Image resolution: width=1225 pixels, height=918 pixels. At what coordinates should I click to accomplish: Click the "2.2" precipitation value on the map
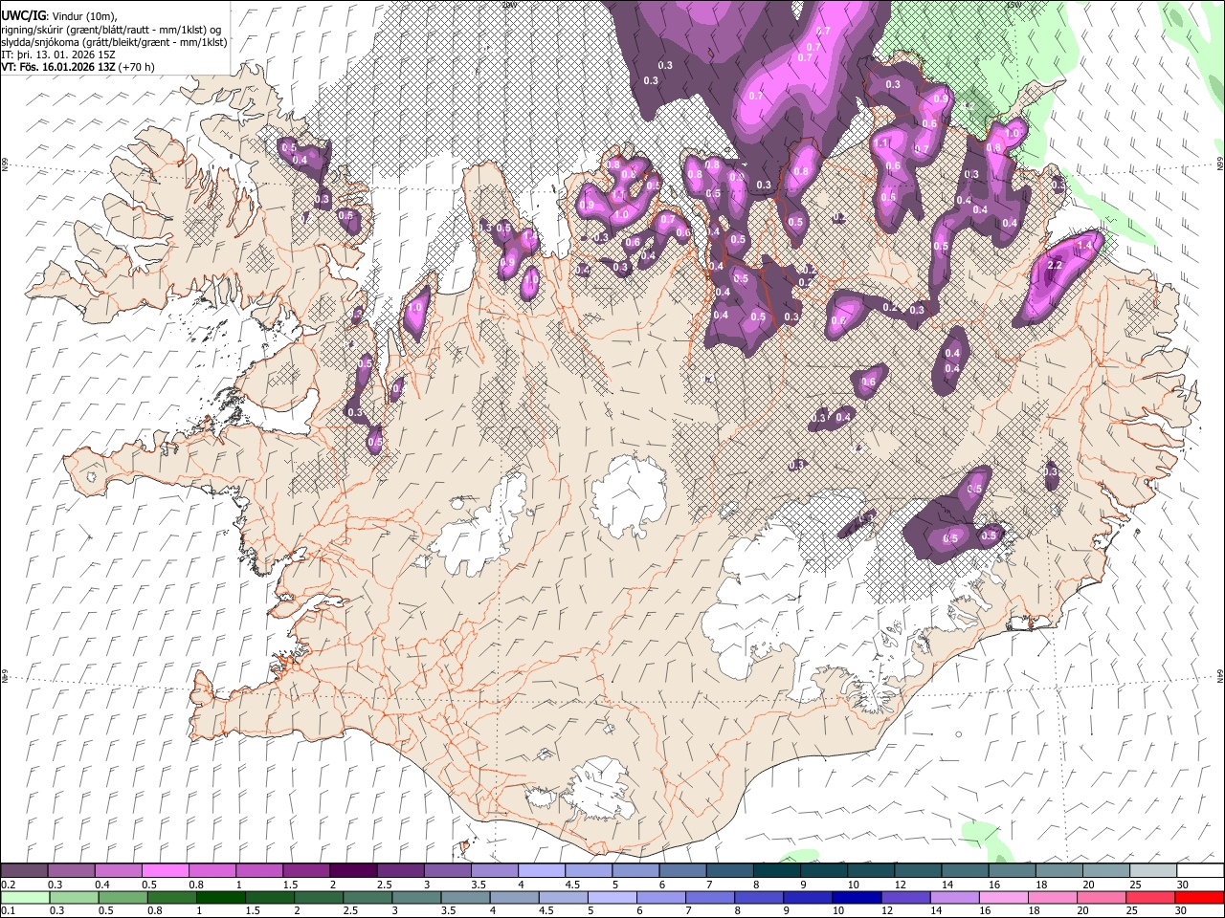(x=1056, y=265)
